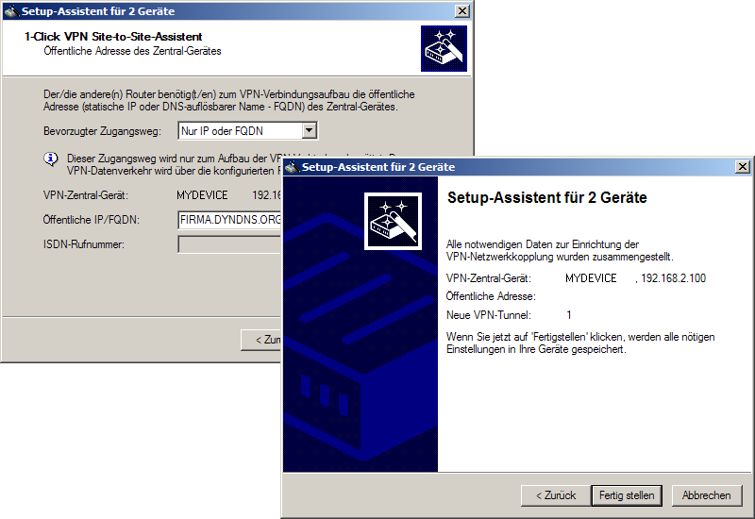The image size is (755, 519).
Task: Go back with '< Zurück' in the front dialog
Action: [x=555, y=495]
